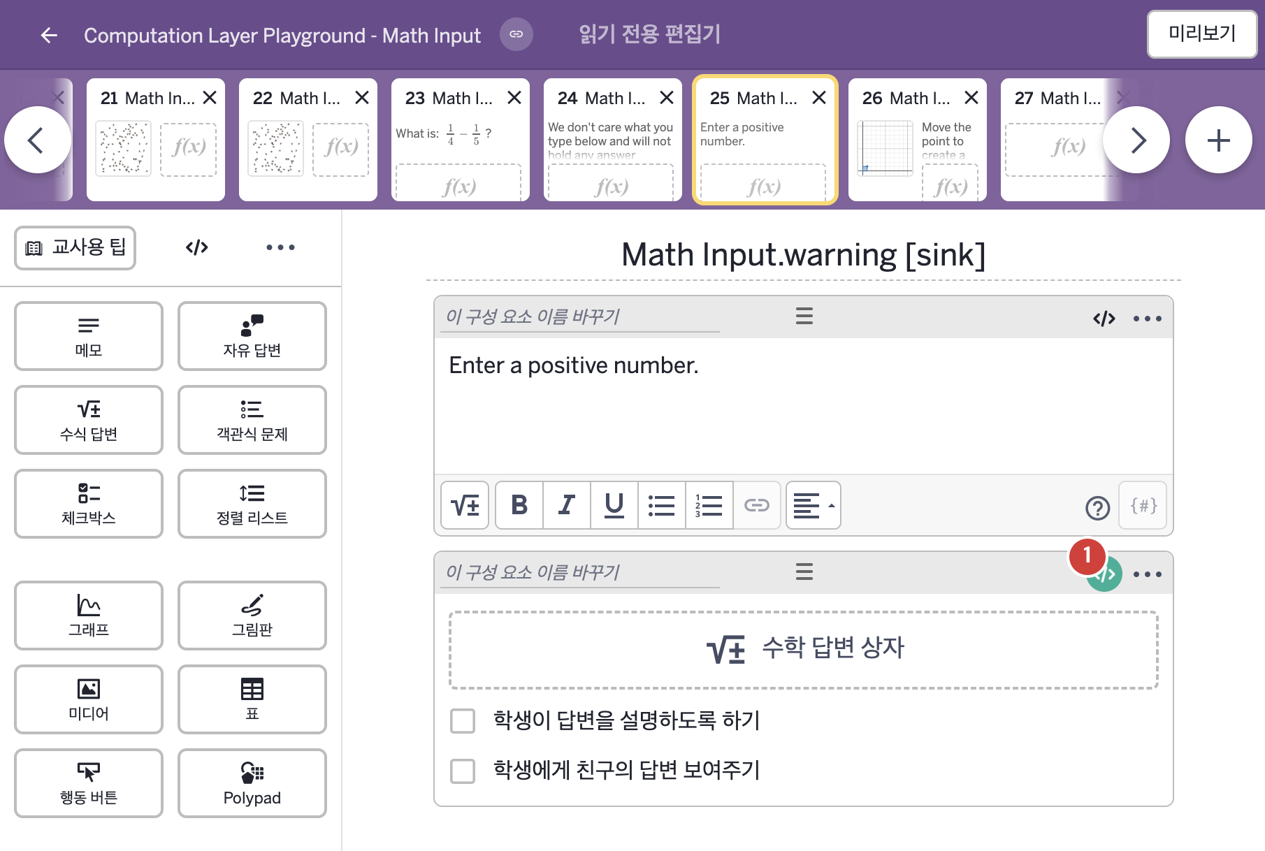Select screen 24 Math I... thumbnail

[612, 140]
